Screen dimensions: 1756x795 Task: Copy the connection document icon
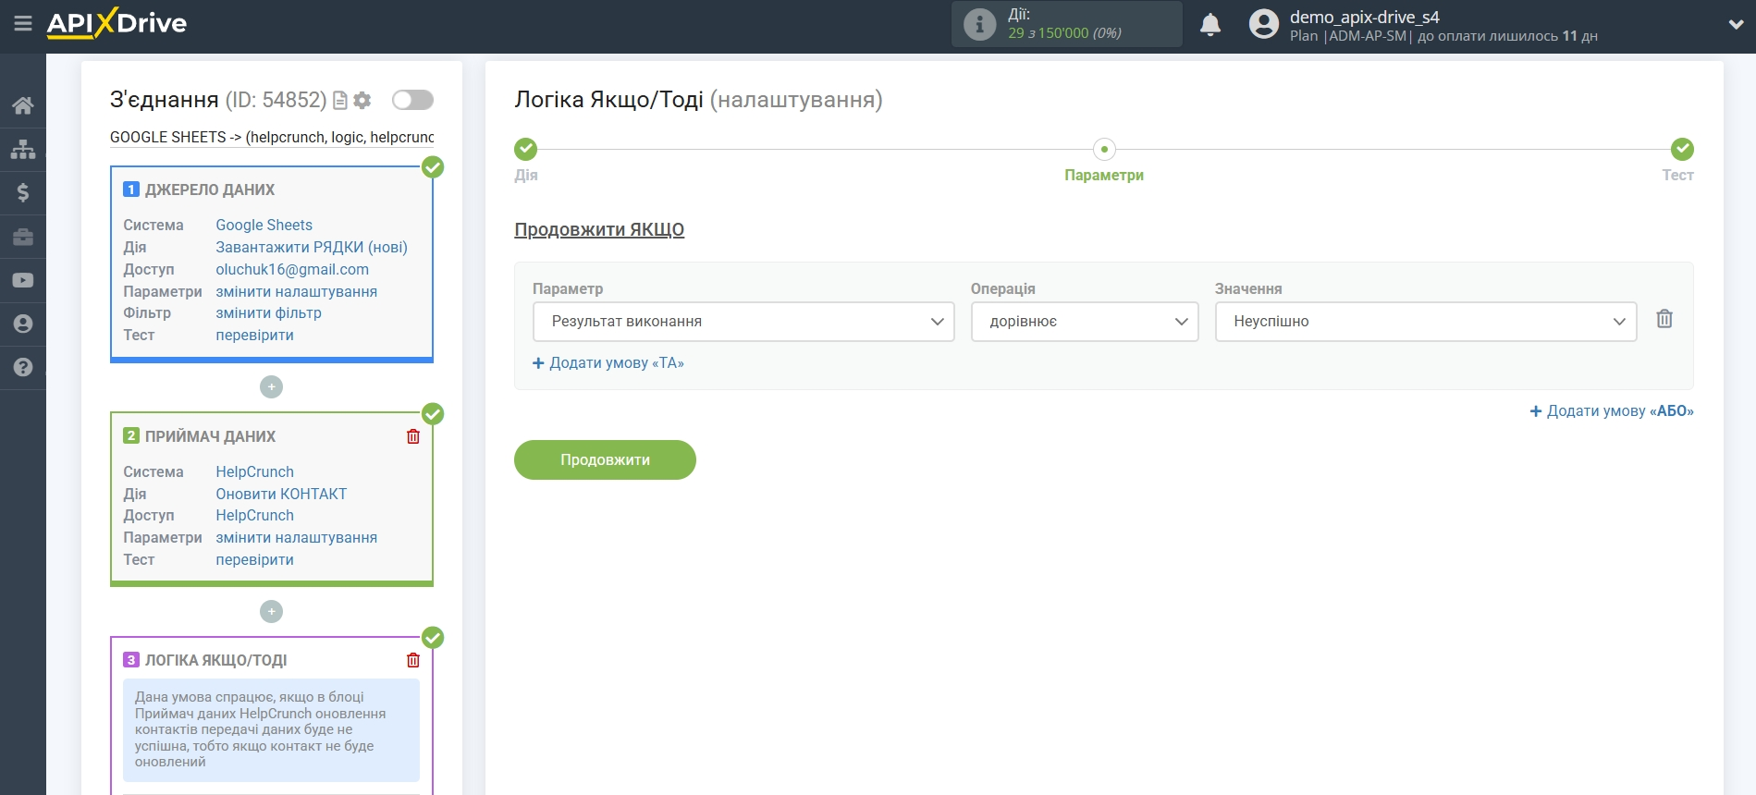pos(340,100)
